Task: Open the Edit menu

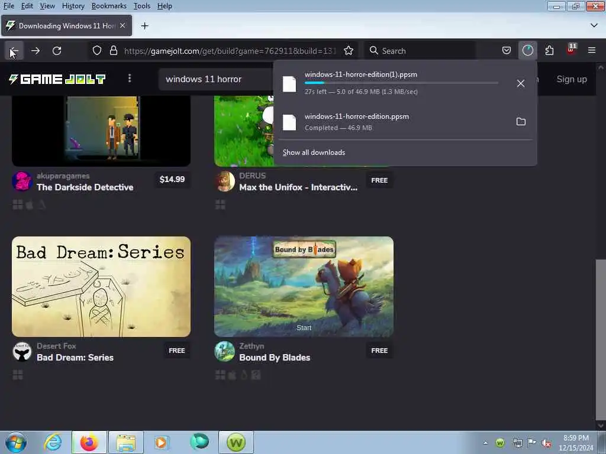Action: click(x=27, y=6)
